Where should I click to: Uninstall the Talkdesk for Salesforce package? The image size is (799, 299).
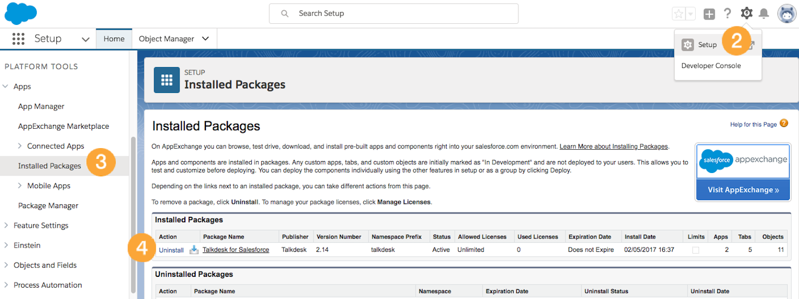click(x=171, y=250)
